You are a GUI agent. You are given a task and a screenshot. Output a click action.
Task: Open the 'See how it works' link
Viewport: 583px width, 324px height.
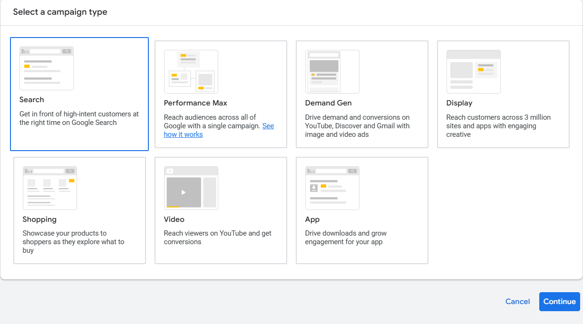pyautogui.click(x=219, y=130)
